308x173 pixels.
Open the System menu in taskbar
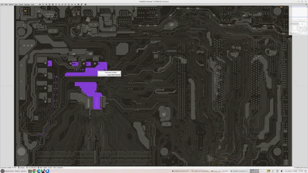coord(24,171)
